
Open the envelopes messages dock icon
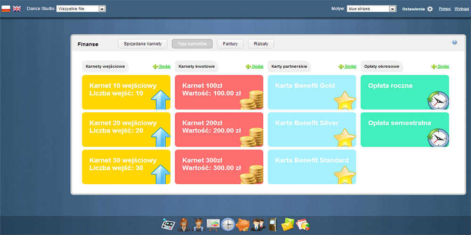pyautogui.click(x=287, y=224)
